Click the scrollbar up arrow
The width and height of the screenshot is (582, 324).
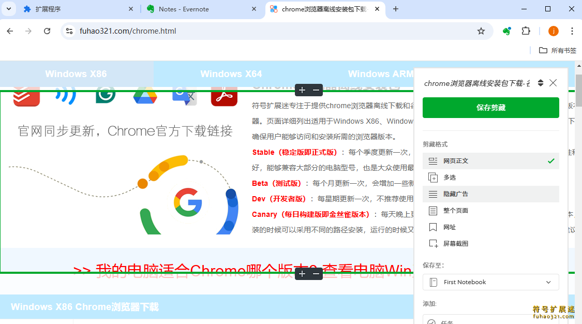tap(579, 65)
